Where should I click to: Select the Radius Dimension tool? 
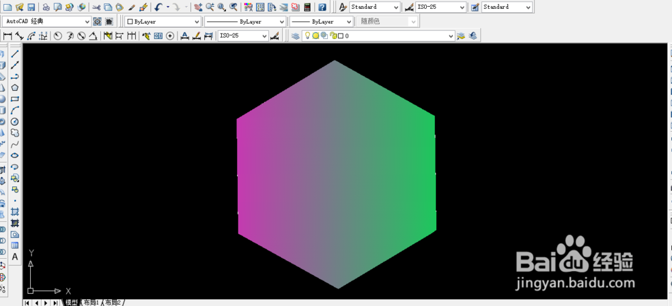[x=57, y=36]
